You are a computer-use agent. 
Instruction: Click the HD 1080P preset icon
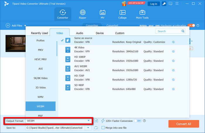click(x=68, y=59)
